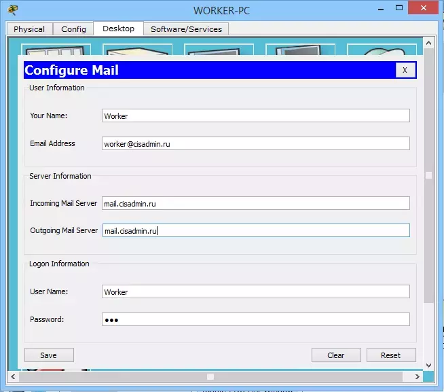Click the horizontal scrollbar right arrow

pyautogui.click(x=417, y=376)
